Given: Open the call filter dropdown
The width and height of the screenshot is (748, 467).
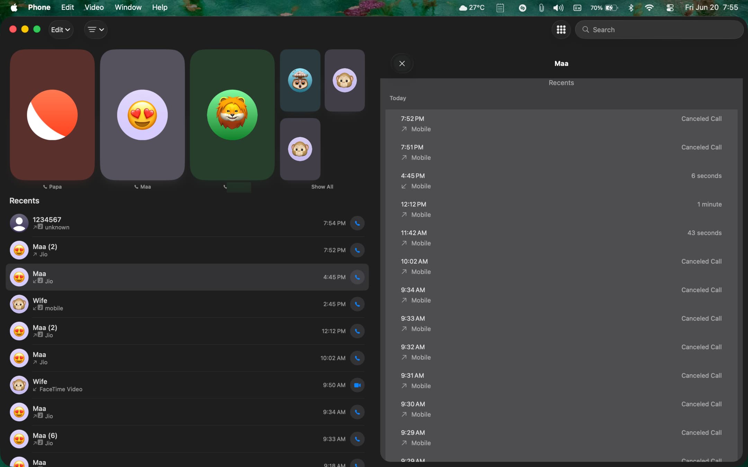Looking at the screenshot, I should [x=96, y=29].
